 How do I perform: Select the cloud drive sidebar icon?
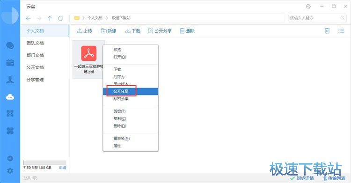coord(10,97)
